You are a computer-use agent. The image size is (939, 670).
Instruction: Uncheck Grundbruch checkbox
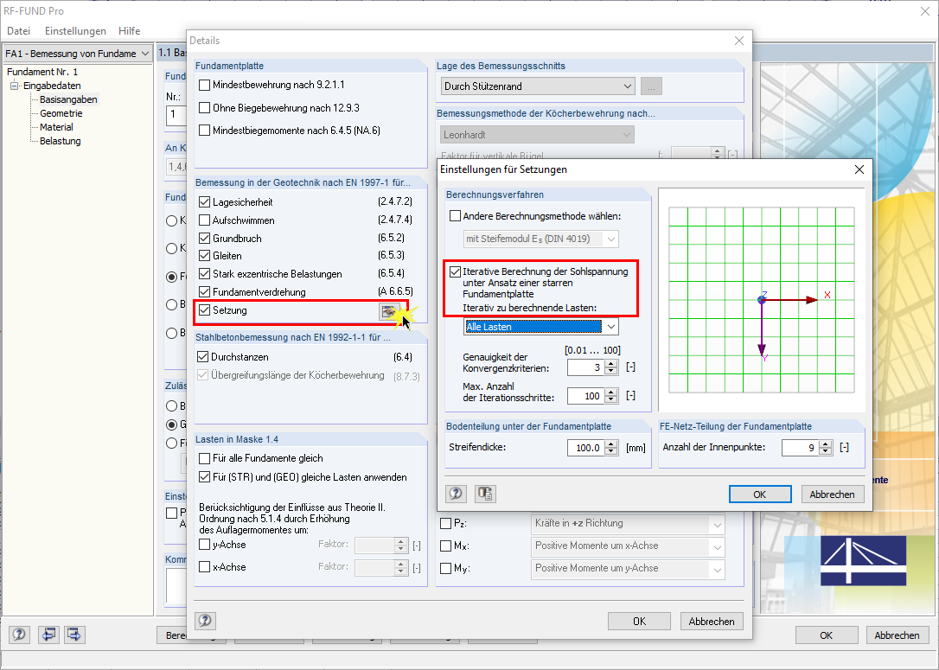pos(205,239)
